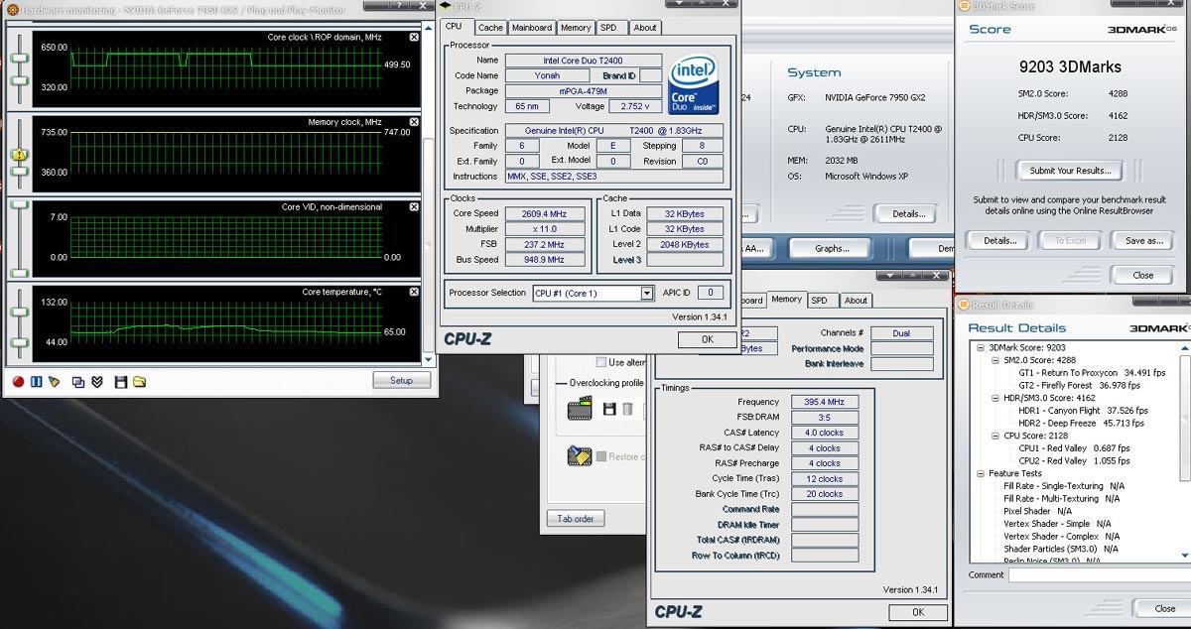Click the Result Details tree scrollbar
The width and height of the screenshot is (1191, 629).
point(1184,451)
